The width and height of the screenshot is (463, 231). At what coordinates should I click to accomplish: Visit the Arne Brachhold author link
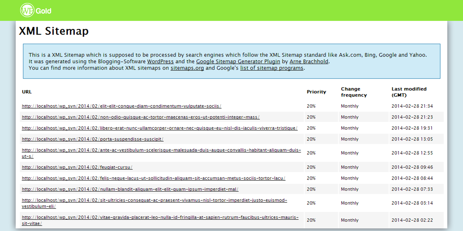click(309, 61)
